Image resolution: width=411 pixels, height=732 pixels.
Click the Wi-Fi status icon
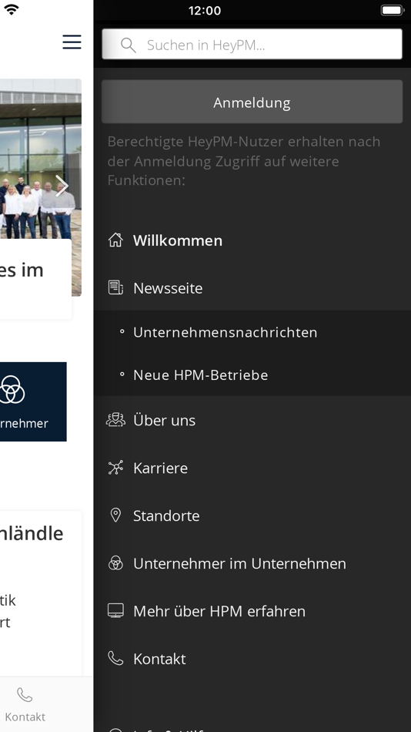[x=11, y=9]
